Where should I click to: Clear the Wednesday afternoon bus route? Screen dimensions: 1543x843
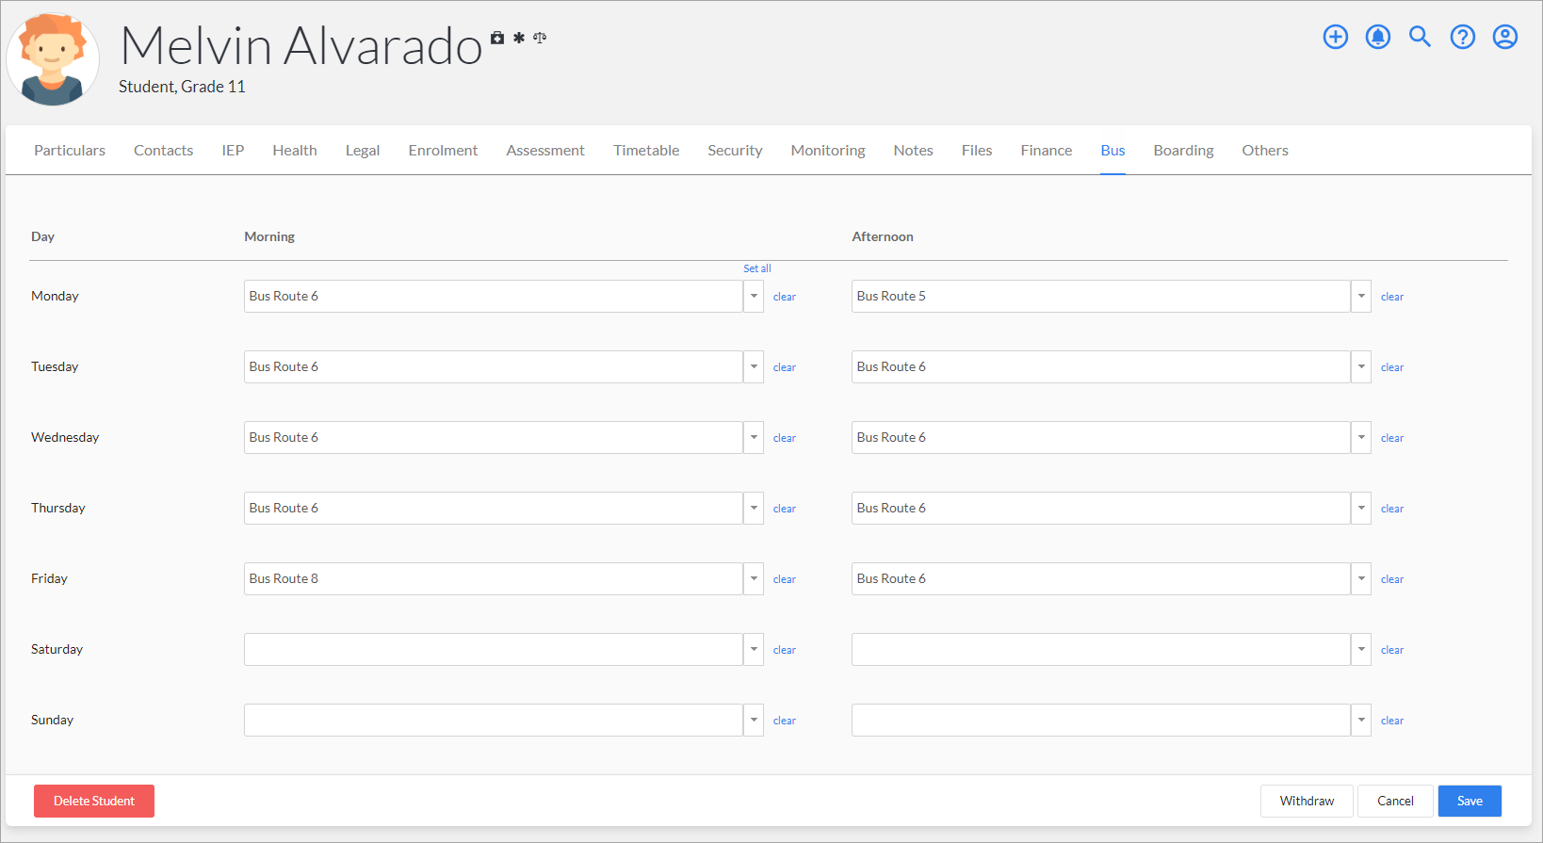coord(1391,438)
